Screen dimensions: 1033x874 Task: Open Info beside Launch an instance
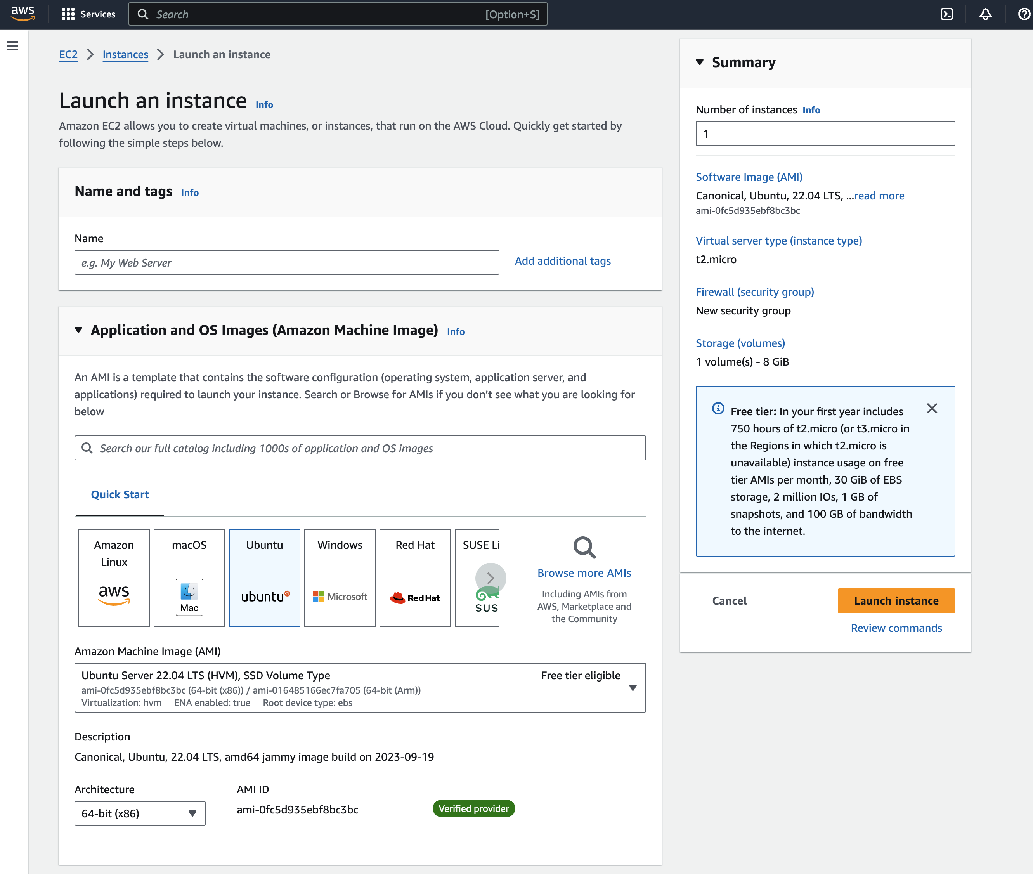coord(264,104)
